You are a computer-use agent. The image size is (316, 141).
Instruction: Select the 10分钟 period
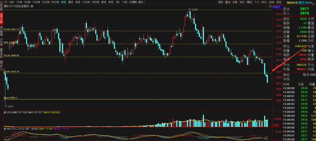coord(86,2)
